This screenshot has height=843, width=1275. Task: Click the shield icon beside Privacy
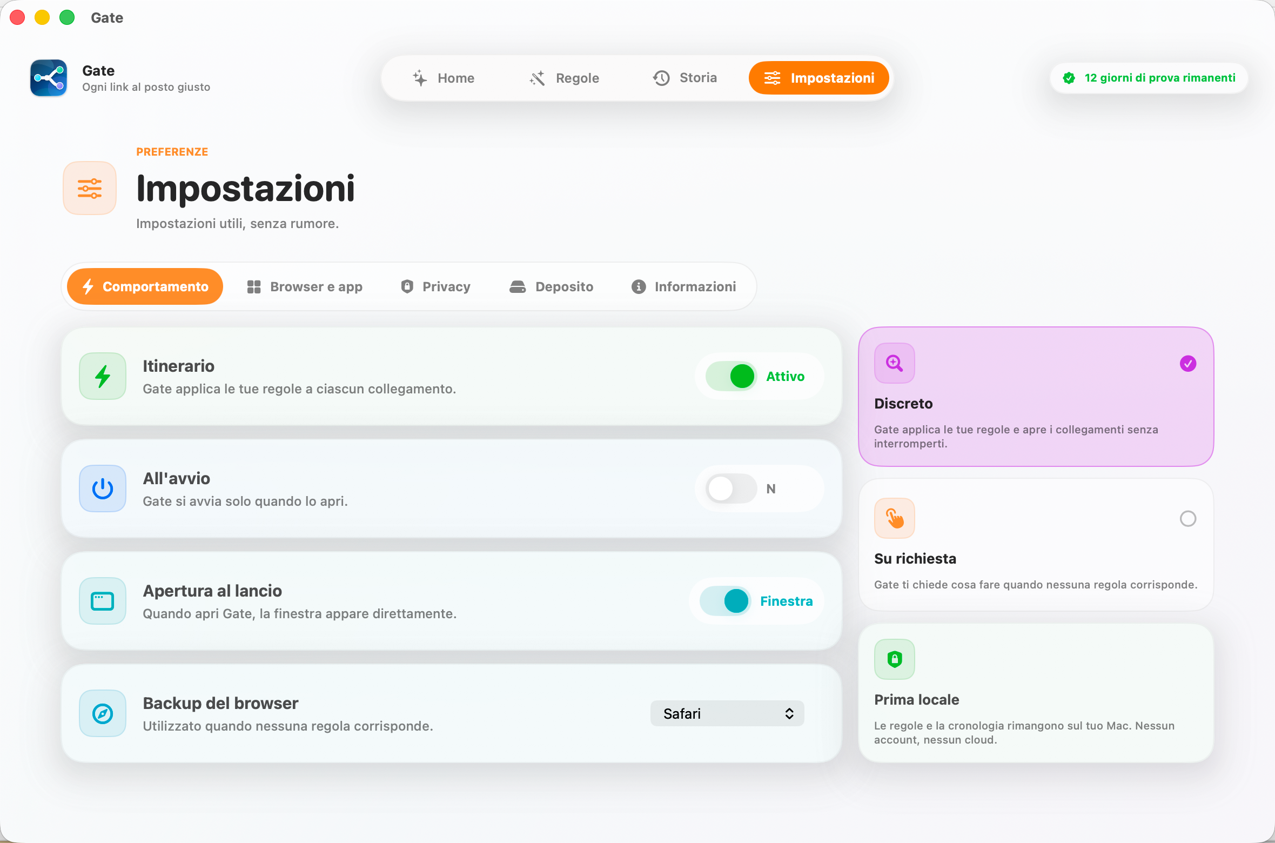tap(407, 286)
